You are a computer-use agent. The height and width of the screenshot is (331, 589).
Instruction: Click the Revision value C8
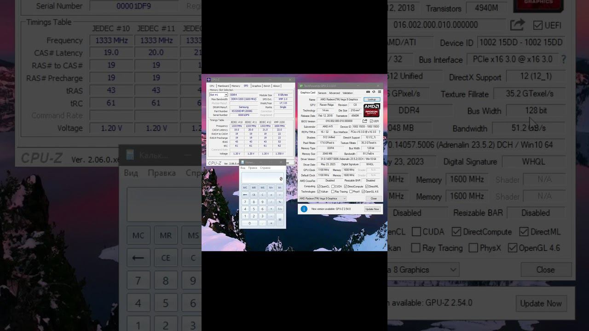[x=355, y=105]
